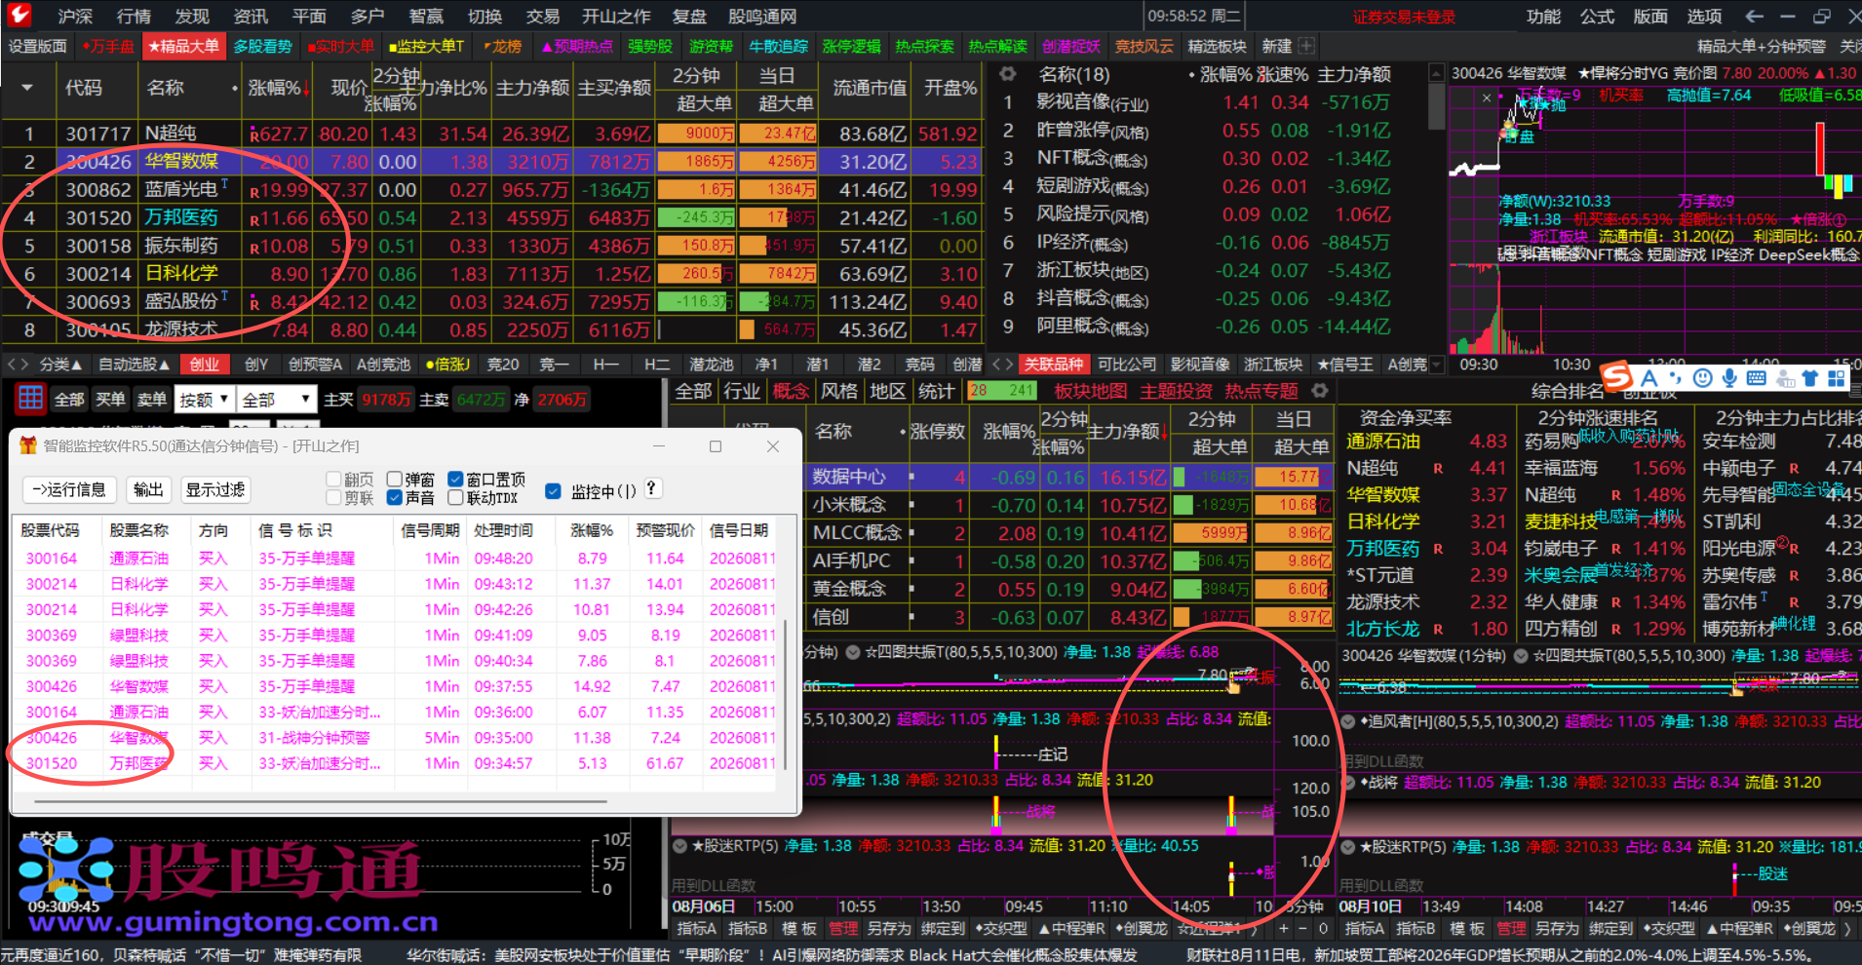Open dropdown arrow after A创竞 tab
This screenshot has height=965, width=1862.
pos(1436,365)
